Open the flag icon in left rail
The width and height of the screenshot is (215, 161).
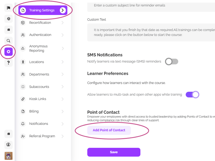(8, 8)
